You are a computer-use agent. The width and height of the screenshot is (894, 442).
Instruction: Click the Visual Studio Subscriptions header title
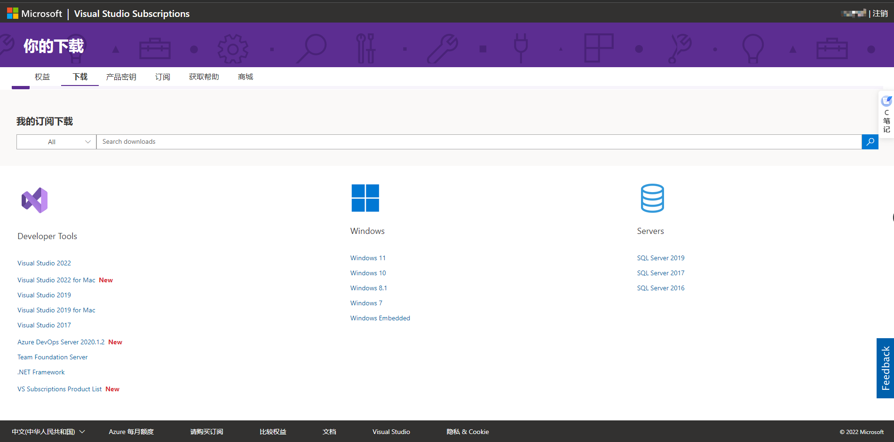coord(132,14)
